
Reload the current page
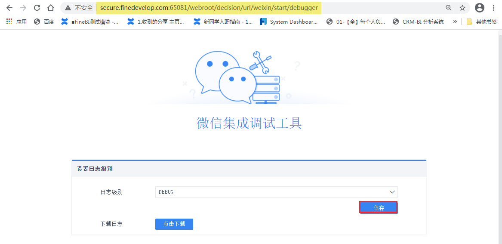(37, 8)
